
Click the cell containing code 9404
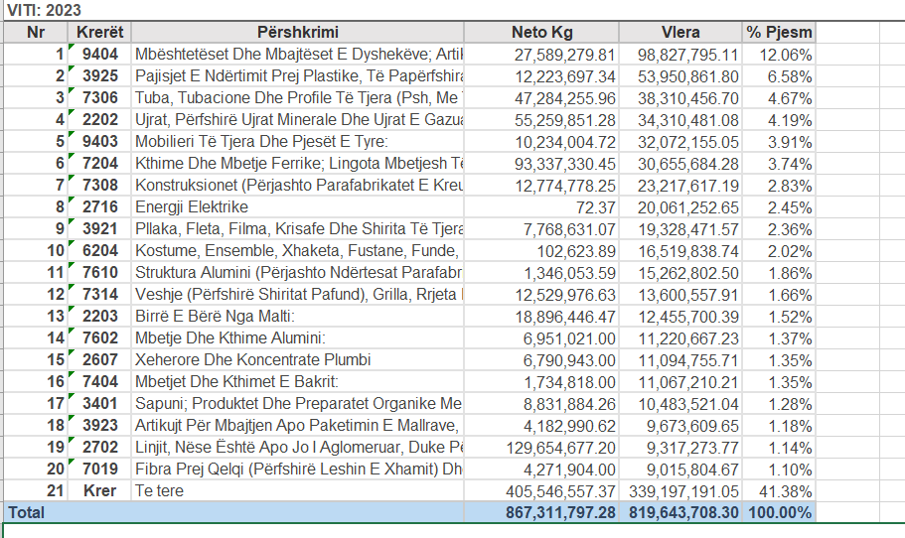[100, 54]
